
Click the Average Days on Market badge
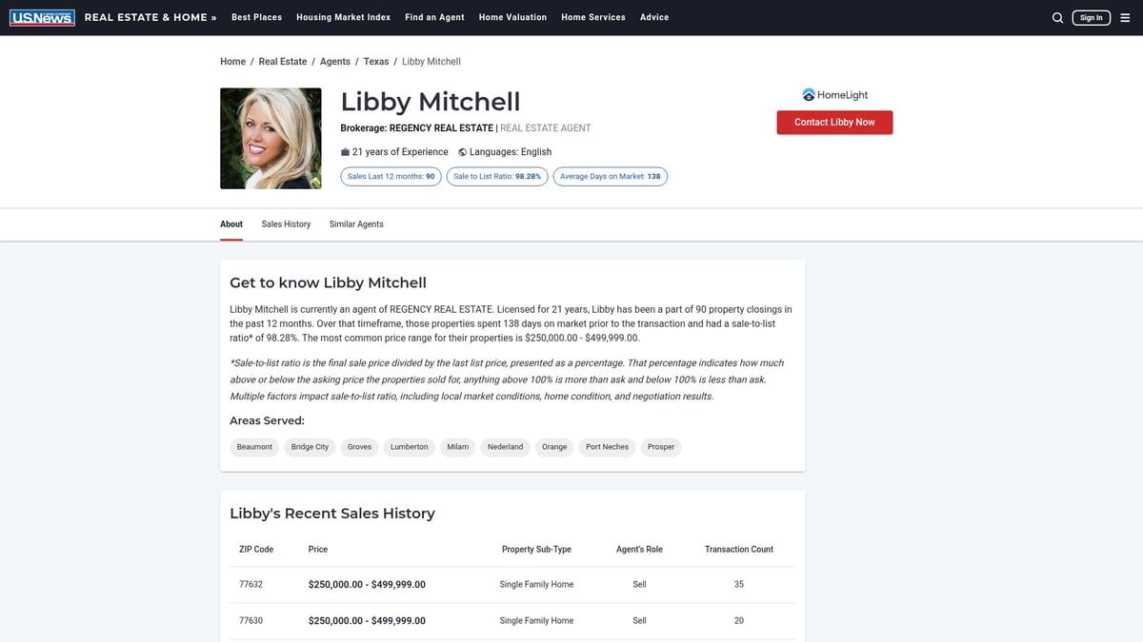click(610, 175)
